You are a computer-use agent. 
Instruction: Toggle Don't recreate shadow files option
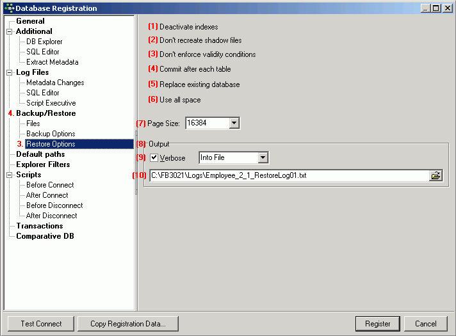pyautogui.click(x=200, y=40)
